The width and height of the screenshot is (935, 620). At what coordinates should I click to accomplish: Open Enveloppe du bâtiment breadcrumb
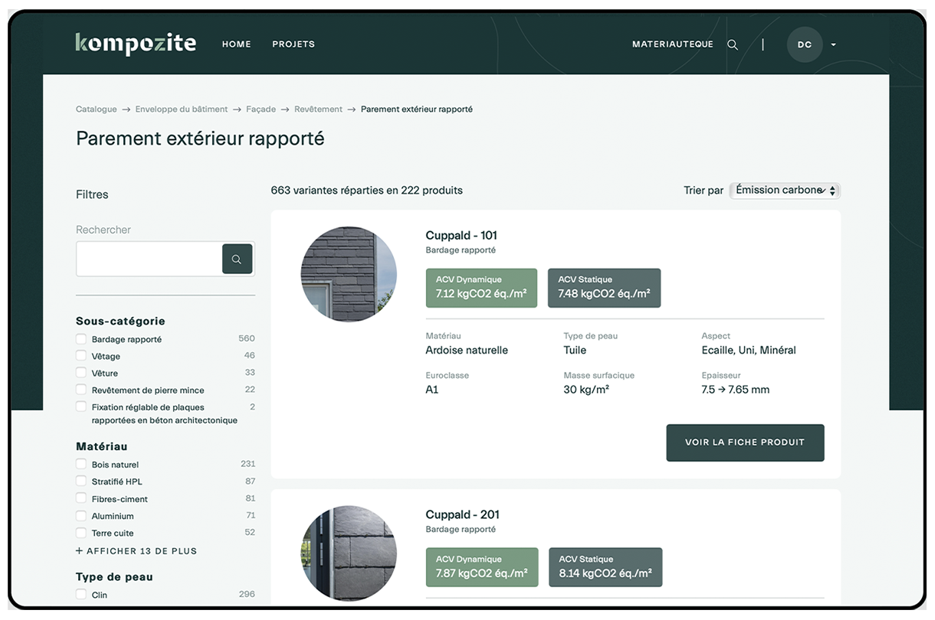(182, 109)
